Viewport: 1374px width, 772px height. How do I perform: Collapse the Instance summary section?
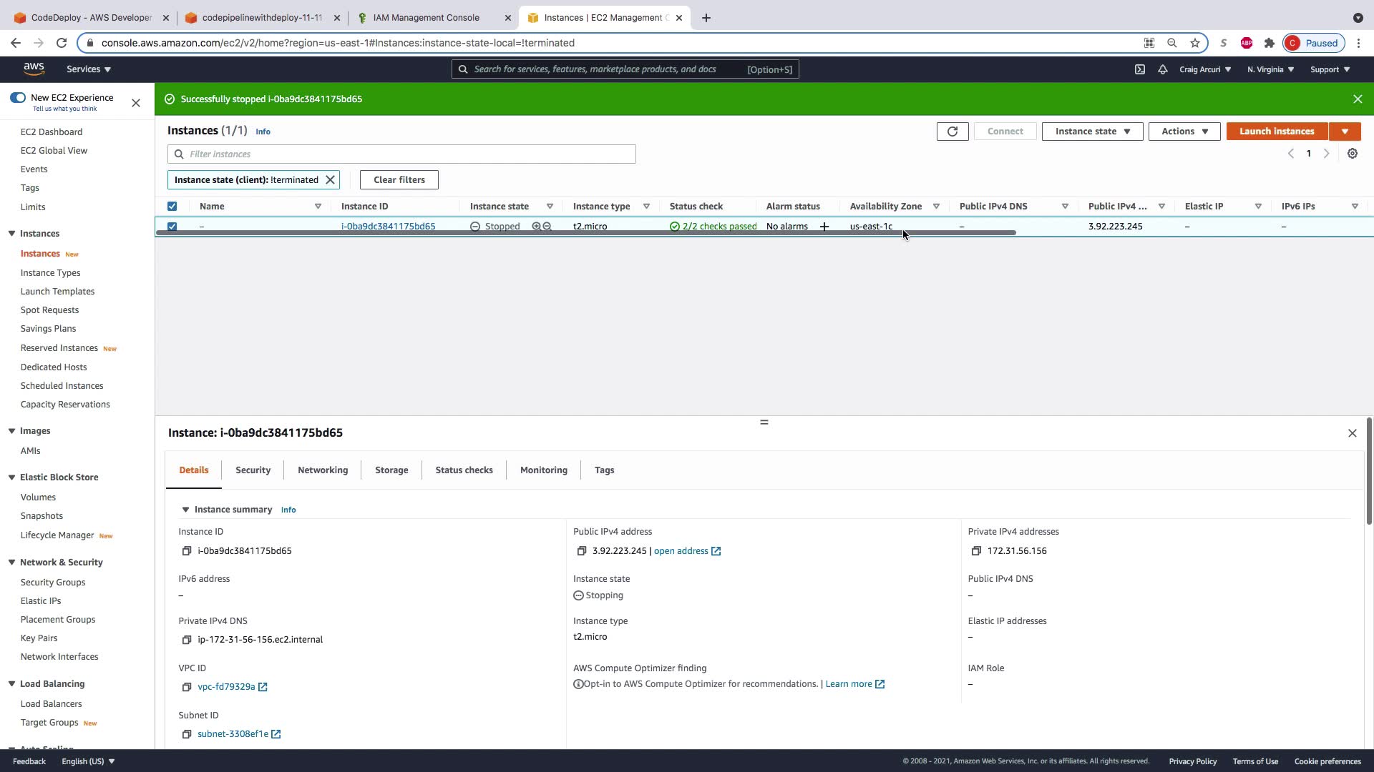tap(185, 510)
